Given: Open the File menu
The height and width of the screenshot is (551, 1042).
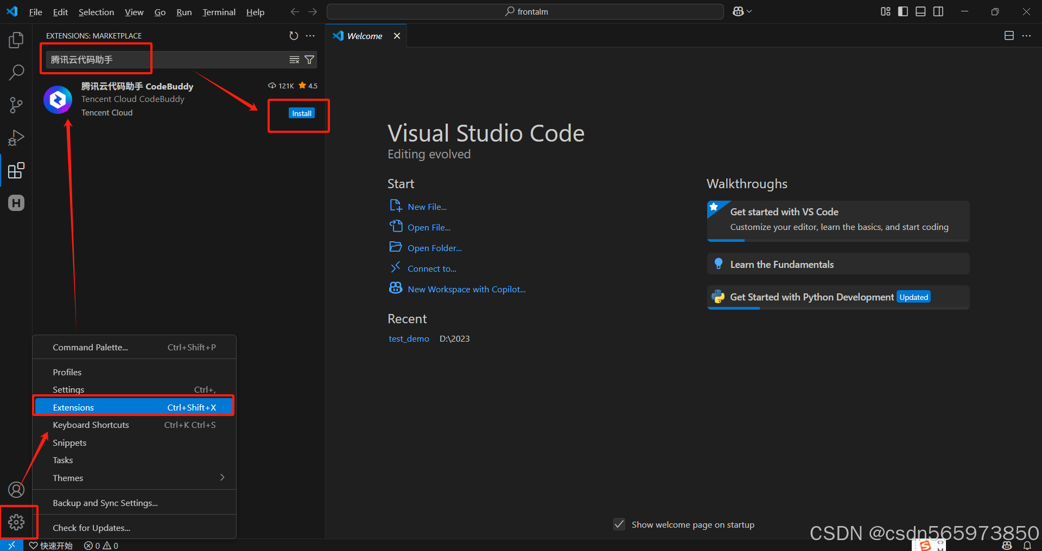Looking at the screenshot, I should tap(35, 12).
